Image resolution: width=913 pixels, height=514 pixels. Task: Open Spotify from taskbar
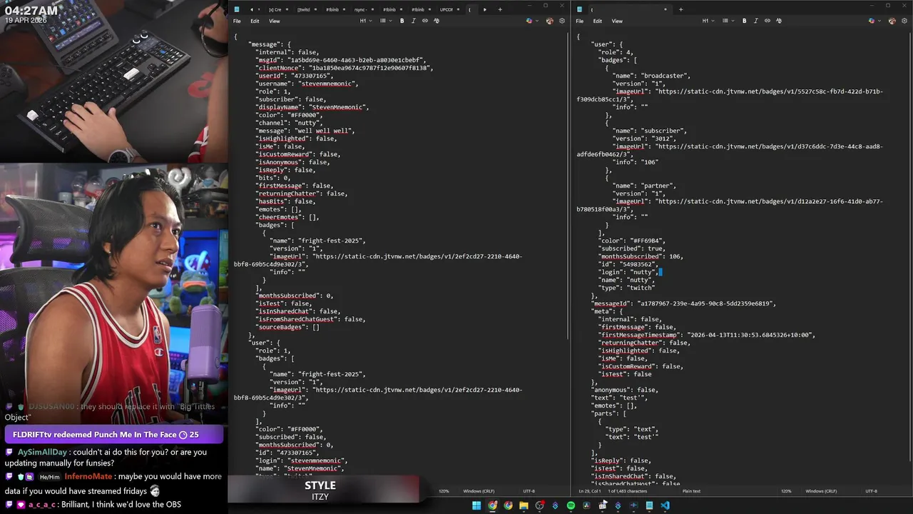pyautogui.click(x=571, y=505)
